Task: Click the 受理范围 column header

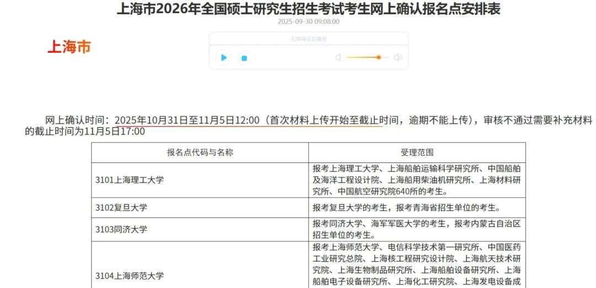Action: (x=417, y=153)
